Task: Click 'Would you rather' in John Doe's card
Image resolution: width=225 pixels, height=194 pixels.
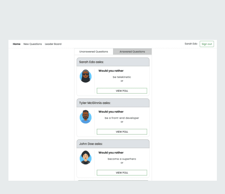Action: coord(111,152)
